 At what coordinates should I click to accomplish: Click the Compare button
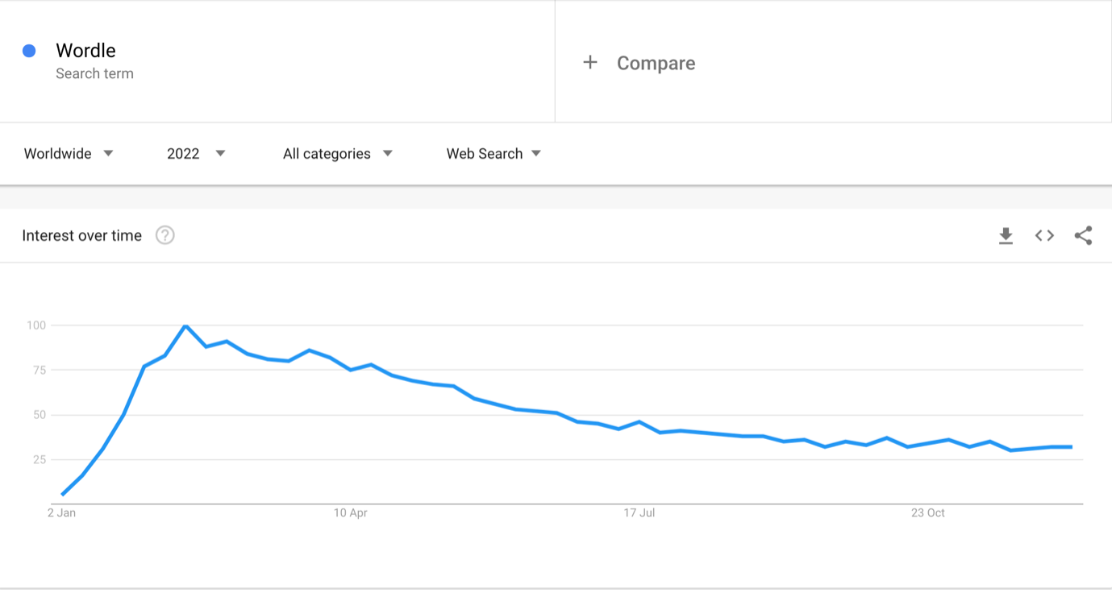click(x=656, y=63)
